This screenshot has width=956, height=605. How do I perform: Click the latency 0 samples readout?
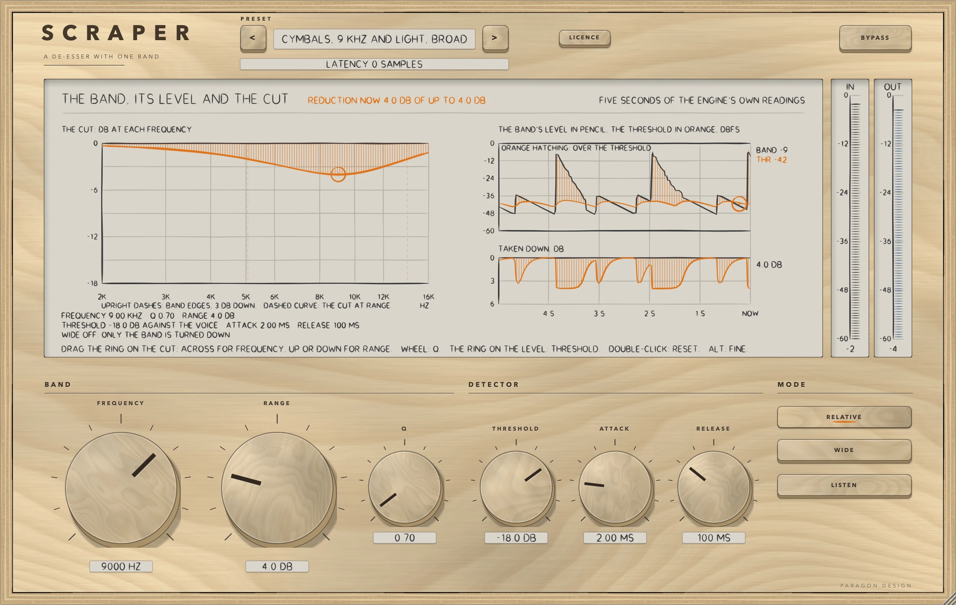(x=374, y=64)
